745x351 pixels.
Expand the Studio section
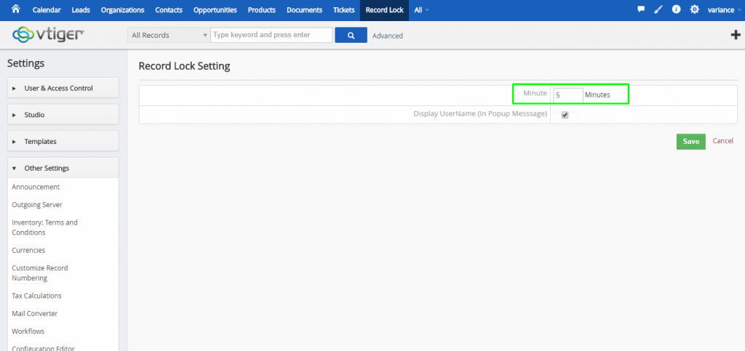pos(63,115)
